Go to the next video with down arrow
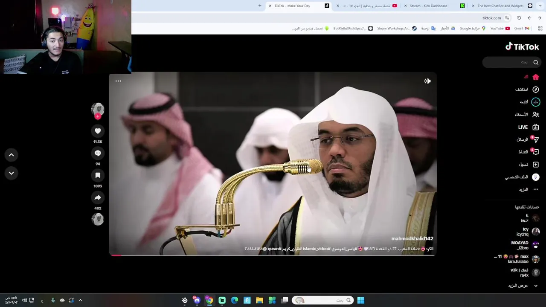Image resolution: width=546 pixels, height=307 pixels. pyautogui.click(x=12, y=173)
